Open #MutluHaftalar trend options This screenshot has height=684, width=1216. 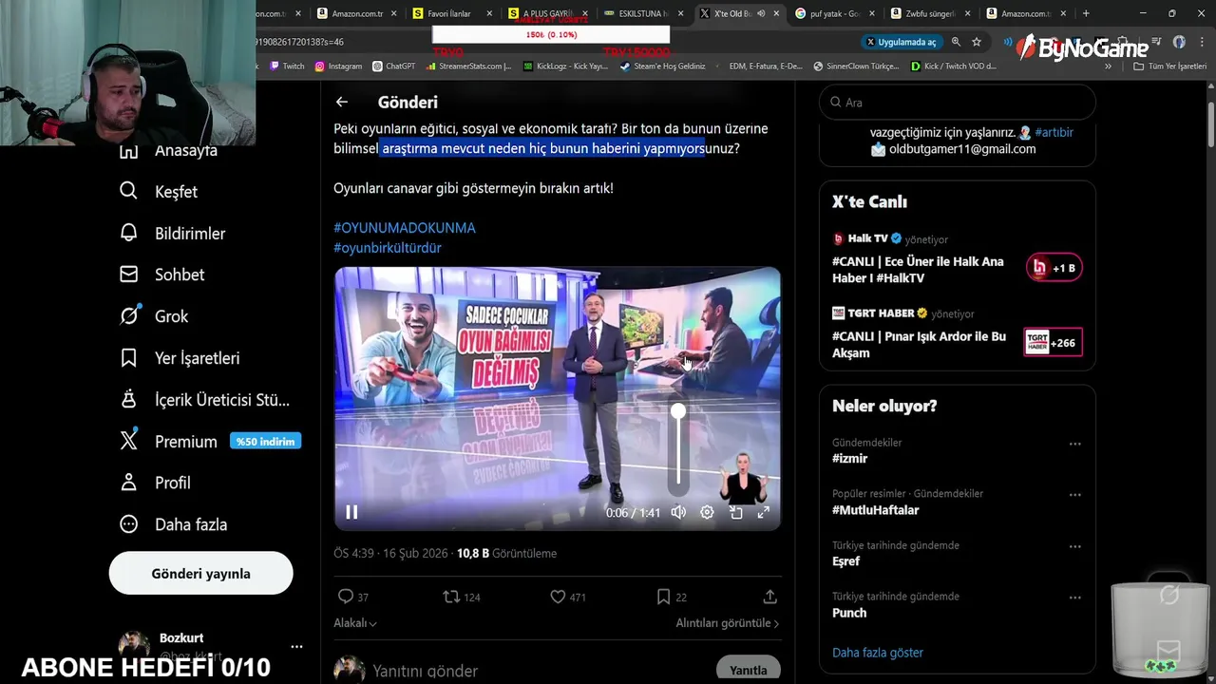[x=1074, y=495]
